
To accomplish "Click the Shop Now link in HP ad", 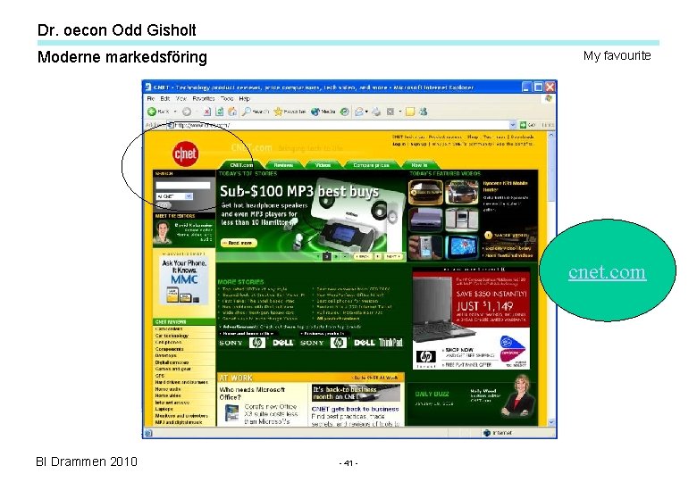I will click(458, 350).
